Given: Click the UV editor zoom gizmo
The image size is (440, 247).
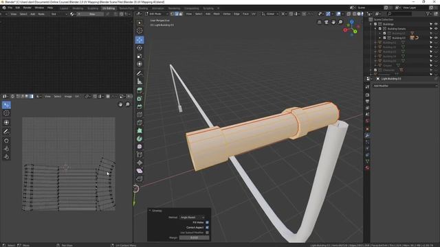Looking at the screenshot, I should (128, 104).
